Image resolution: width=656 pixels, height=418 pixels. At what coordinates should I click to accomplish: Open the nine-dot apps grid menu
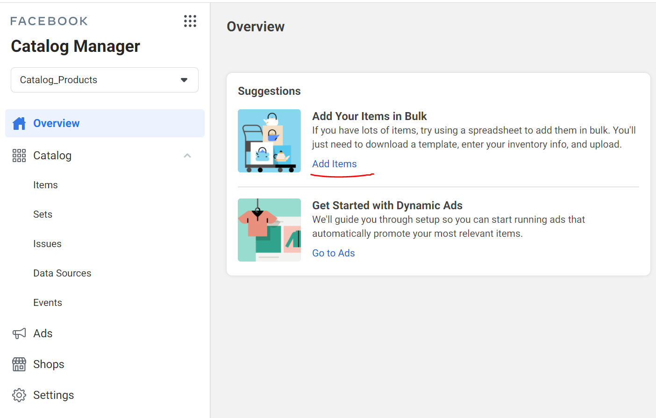coord(190,21)
